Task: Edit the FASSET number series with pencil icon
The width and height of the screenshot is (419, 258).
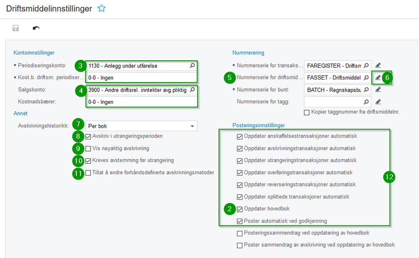Action: coord(378,77)
